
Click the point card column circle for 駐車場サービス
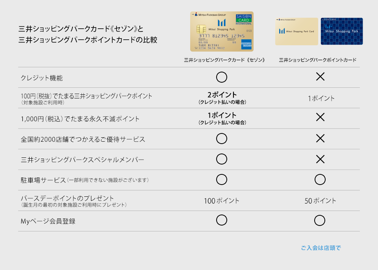coord(320,180)
